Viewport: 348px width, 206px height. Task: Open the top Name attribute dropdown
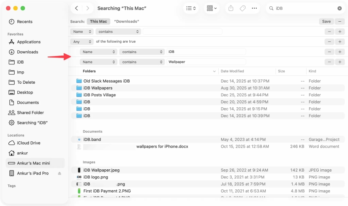tap(82, 32)
